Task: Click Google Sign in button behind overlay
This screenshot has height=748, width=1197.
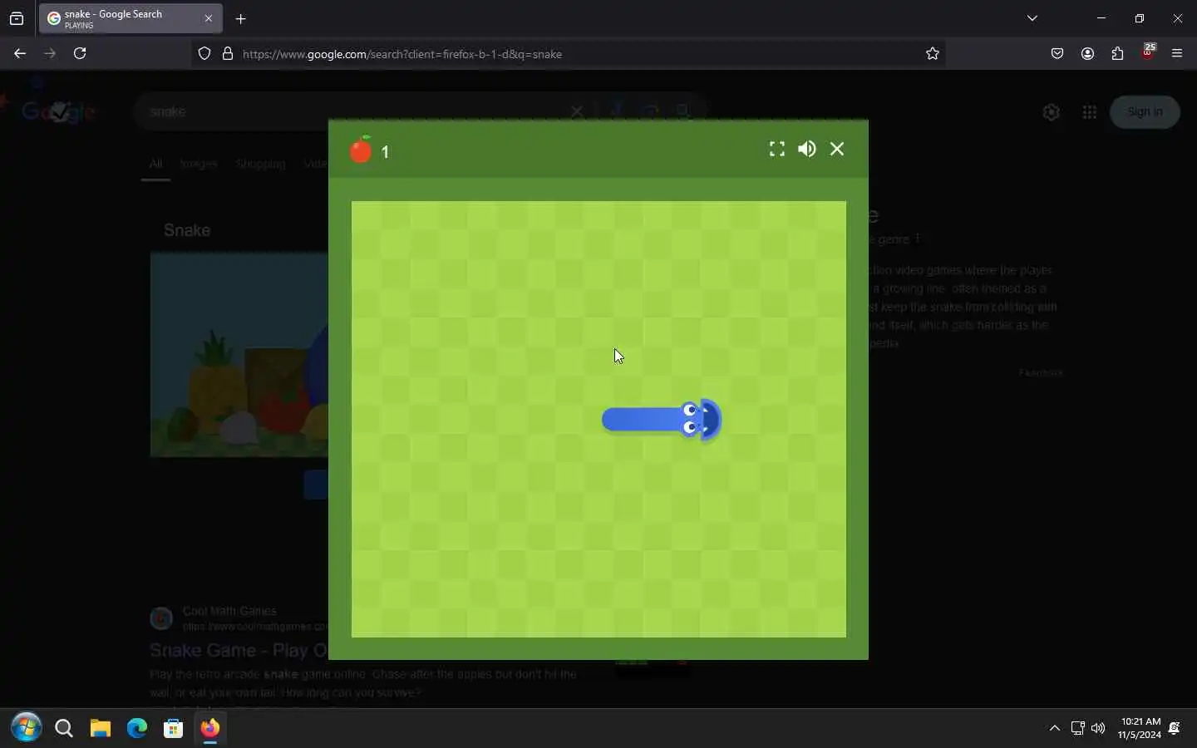Action: (x=1145, y=111)
